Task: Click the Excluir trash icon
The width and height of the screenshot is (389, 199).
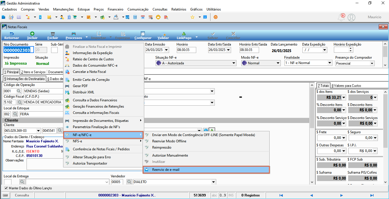Action: click(x=53, y=34)
